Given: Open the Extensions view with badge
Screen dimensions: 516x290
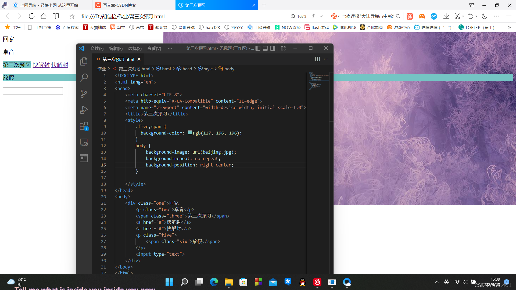Looking at the screenshot, I should [x=84, y=126].
